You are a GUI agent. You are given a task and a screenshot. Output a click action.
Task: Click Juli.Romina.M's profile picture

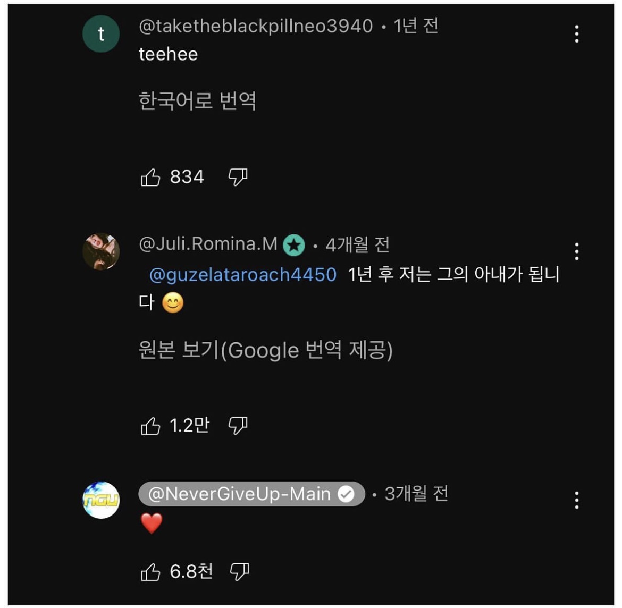click(x=101, y=251)
